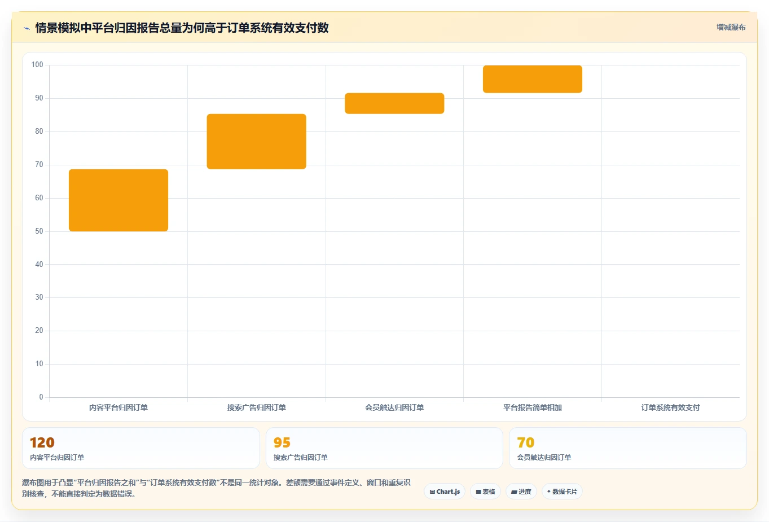Click the x-axis label 平台报告简单相加

tap(533, 407)
